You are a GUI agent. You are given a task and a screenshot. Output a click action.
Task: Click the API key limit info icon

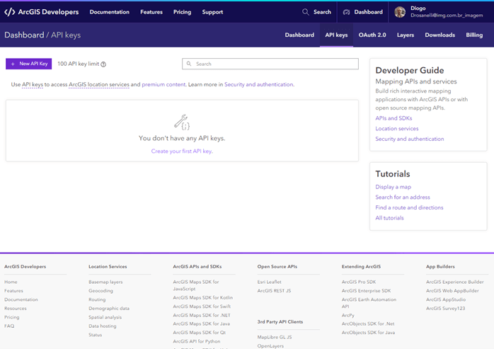pos(103,64)
